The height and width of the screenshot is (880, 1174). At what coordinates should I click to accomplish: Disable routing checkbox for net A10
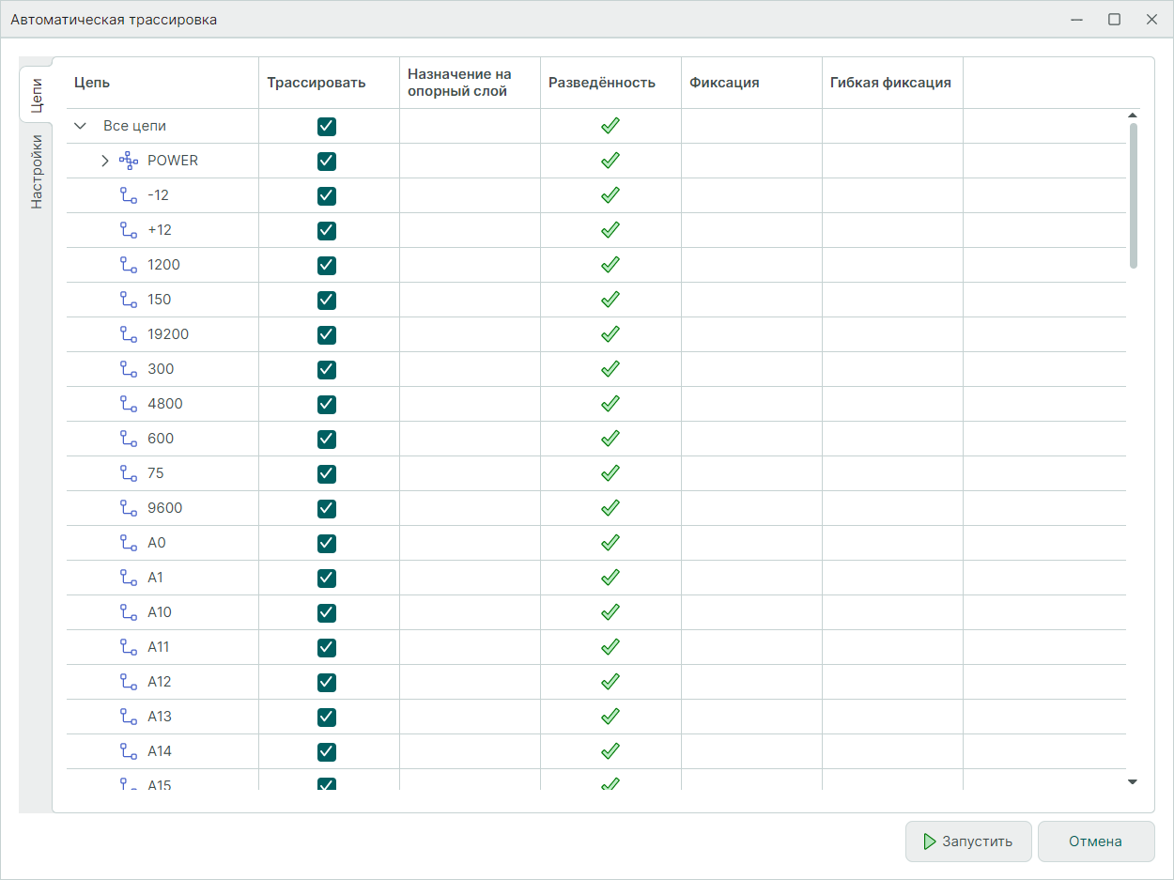point(327,612)
